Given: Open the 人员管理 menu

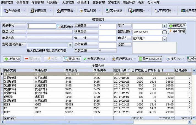Looking at the screenshot, I should (68, 2).
